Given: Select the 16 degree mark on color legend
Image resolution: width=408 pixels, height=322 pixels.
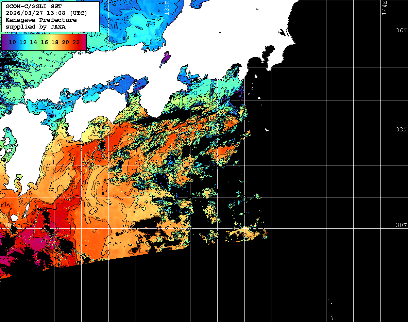Looking at the screenshot, I should coord(44,42).
